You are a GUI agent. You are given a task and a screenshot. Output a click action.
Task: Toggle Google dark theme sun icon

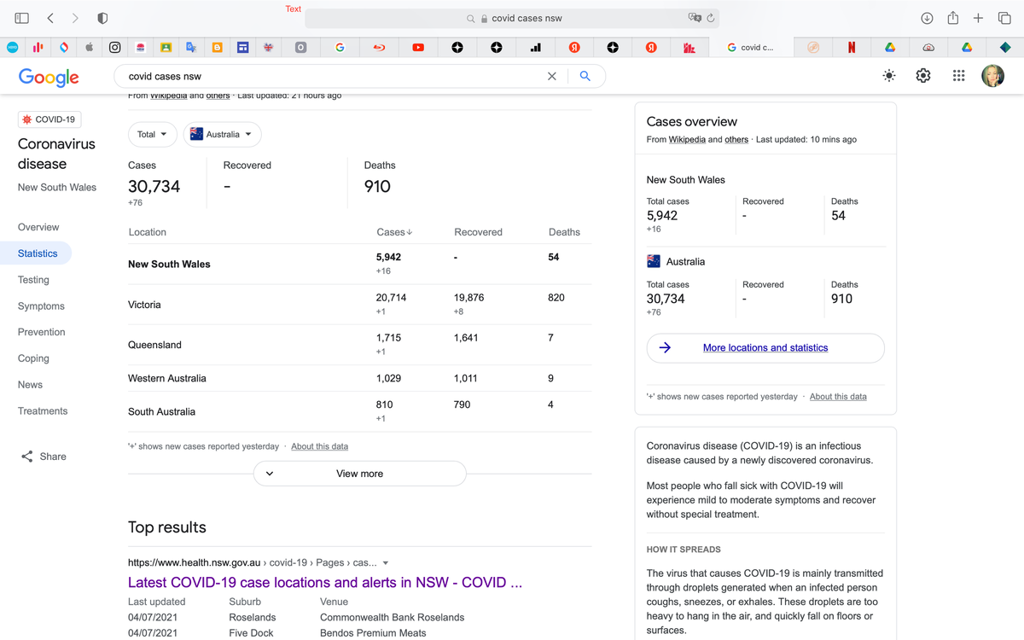(x=889, y=76)
